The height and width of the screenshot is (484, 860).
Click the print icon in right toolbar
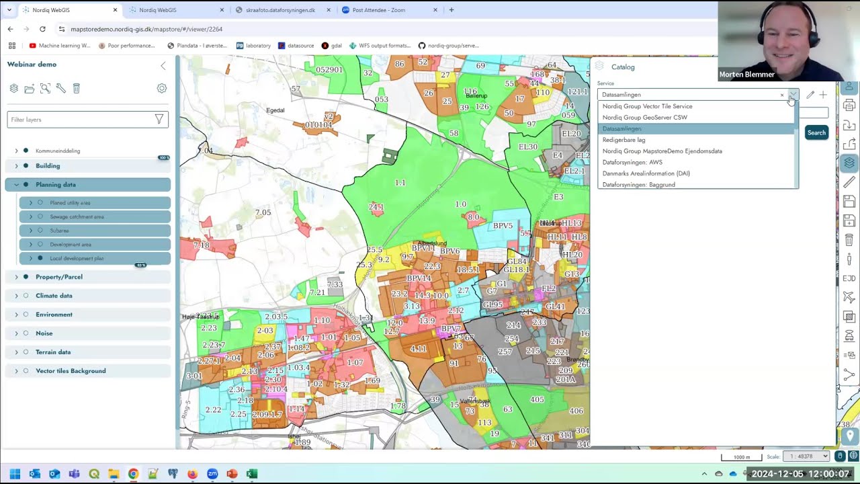tap(849, 106)
